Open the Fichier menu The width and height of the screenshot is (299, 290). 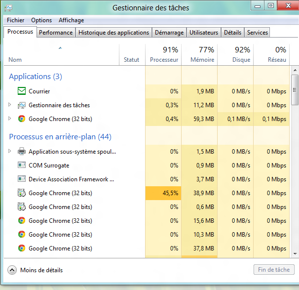tap(15, 20)
